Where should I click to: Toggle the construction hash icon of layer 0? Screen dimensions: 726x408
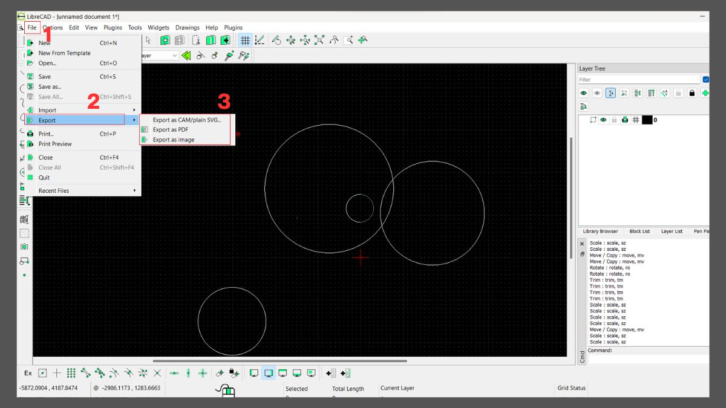point(636,120)
